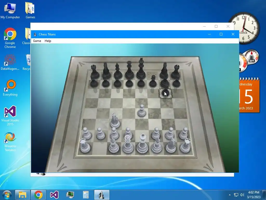
Task: Click the black bishop on c8
Action: pos(118,71)
